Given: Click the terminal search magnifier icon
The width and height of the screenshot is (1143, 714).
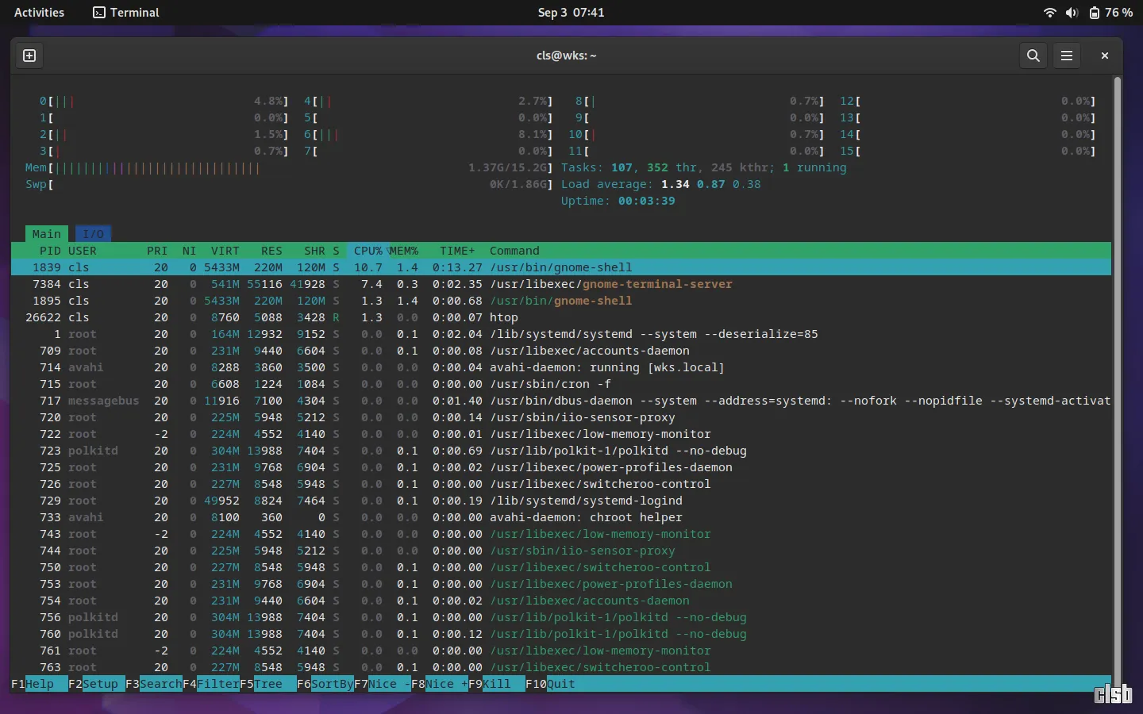Looking at the screenshot, I should 1033,56.
